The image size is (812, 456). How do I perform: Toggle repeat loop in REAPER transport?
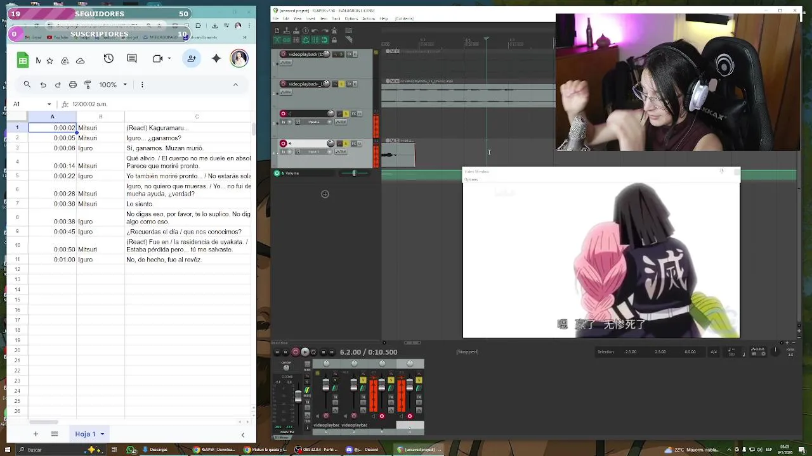click(313, 352)
